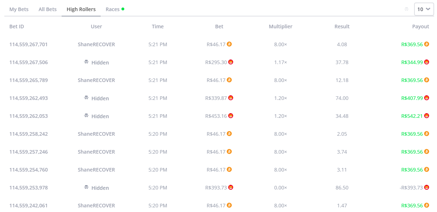Viewport: 437px width, 212px height.
Task: Open bet ID 114,559,262,493 details
Action: click(28, 98)
